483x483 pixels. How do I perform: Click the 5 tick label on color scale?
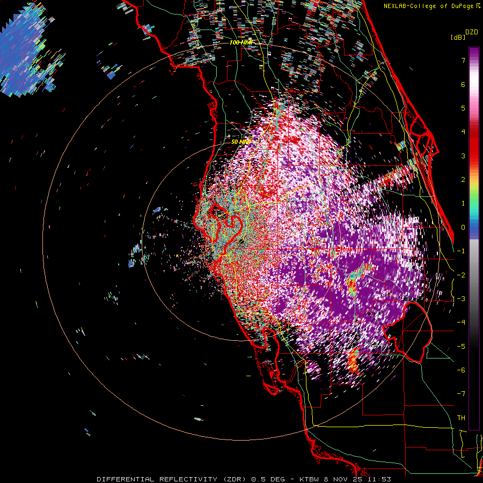point(463,108)
